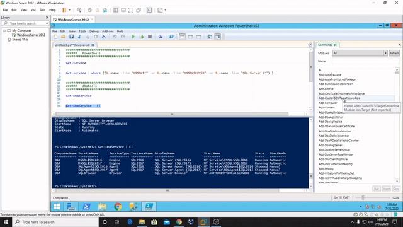Click the Refresh button in Commands pane
Screen dimensions: 403x227
[394, 53]
